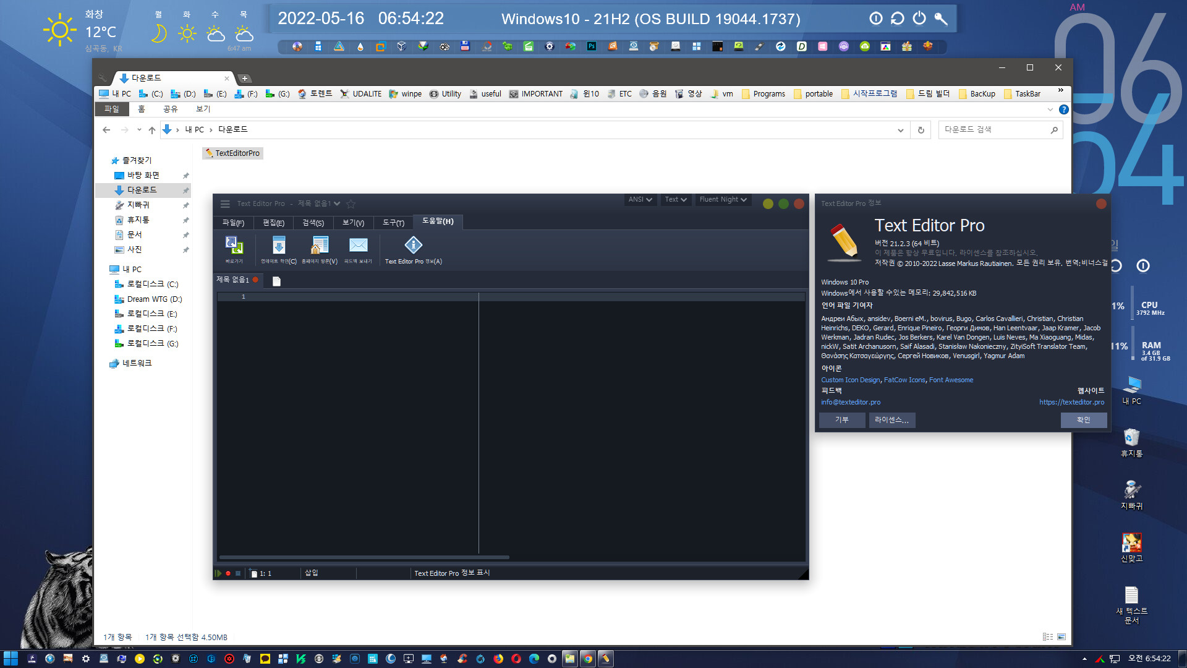Click the wrench icon in the top clock bar
Image resolution: width=1187 pixels, height=668 pixels.
click(941, 19)
